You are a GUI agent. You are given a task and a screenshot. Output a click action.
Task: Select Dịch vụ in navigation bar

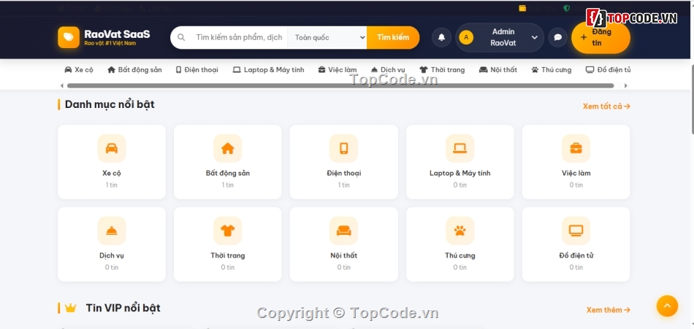coord(388,70)
